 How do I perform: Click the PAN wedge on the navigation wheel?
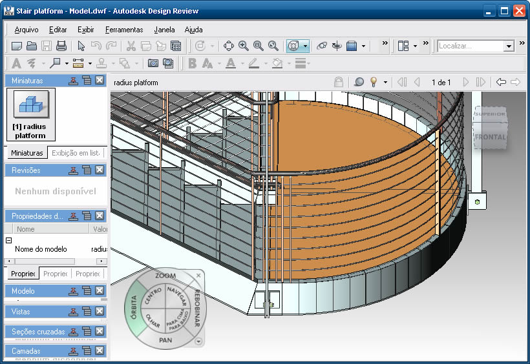165,339
